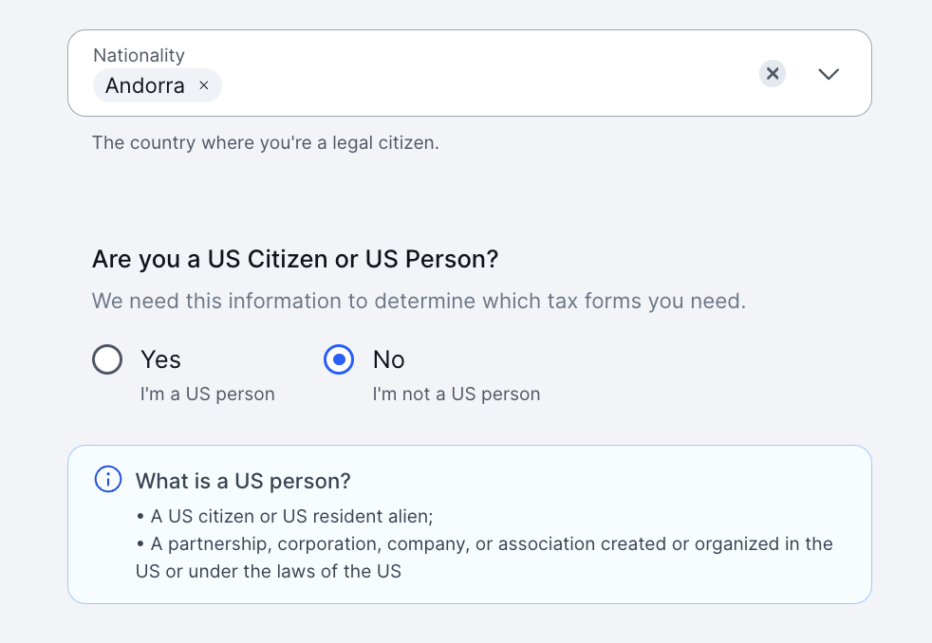The height and width of the screenshot is (643, 932).
Task: Choose the "I'm a US person" caption
Action: (x=207, y=394)
